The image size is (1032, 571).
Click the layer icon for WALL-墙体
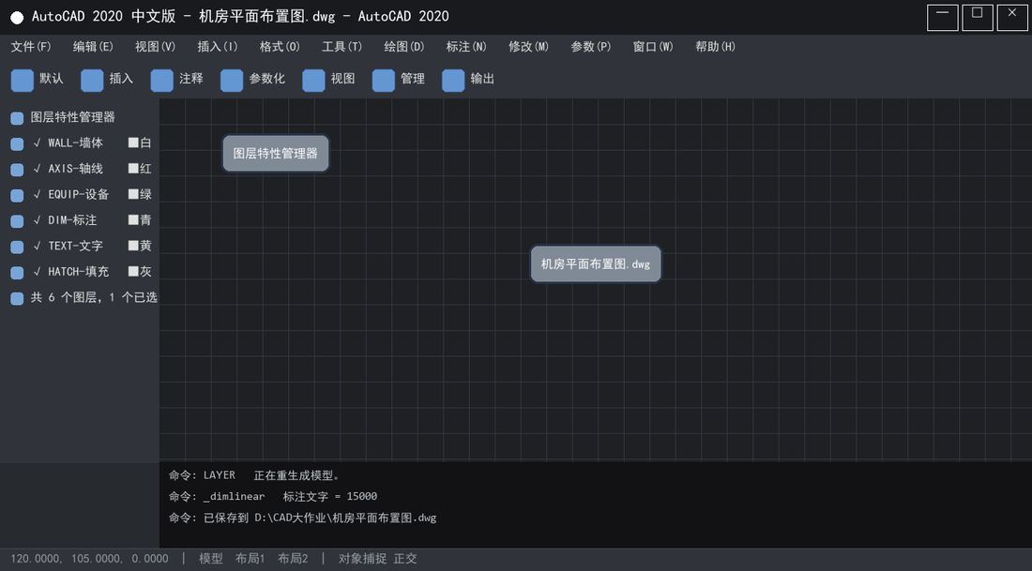[x=17, y=144]
